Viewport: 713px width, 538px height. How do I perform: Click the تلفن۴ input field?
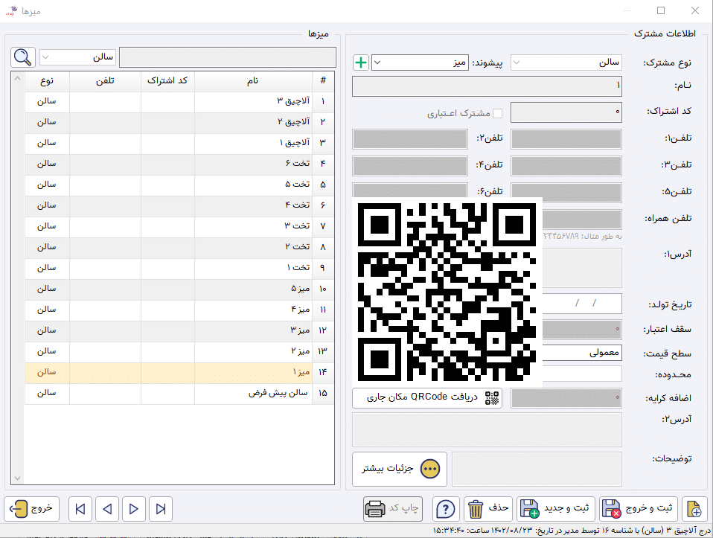tap(409, 166)
